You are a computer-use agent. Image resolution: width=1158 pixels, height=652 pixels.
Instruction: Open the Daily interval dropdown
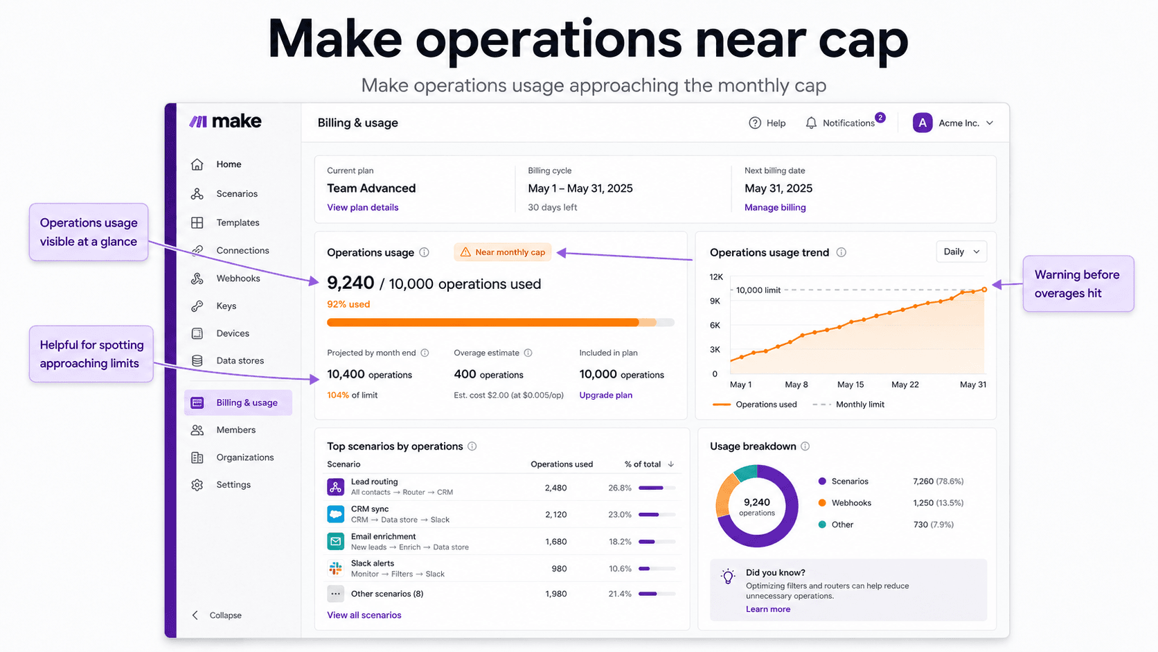point(961,252)
